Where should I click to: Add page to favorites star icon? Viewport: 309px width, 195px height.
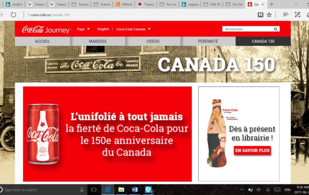tap(269, 15)
